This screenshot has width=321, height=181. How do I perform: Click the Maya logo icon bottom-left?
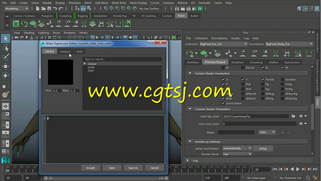pyautogui.click(x=6, y=160)
